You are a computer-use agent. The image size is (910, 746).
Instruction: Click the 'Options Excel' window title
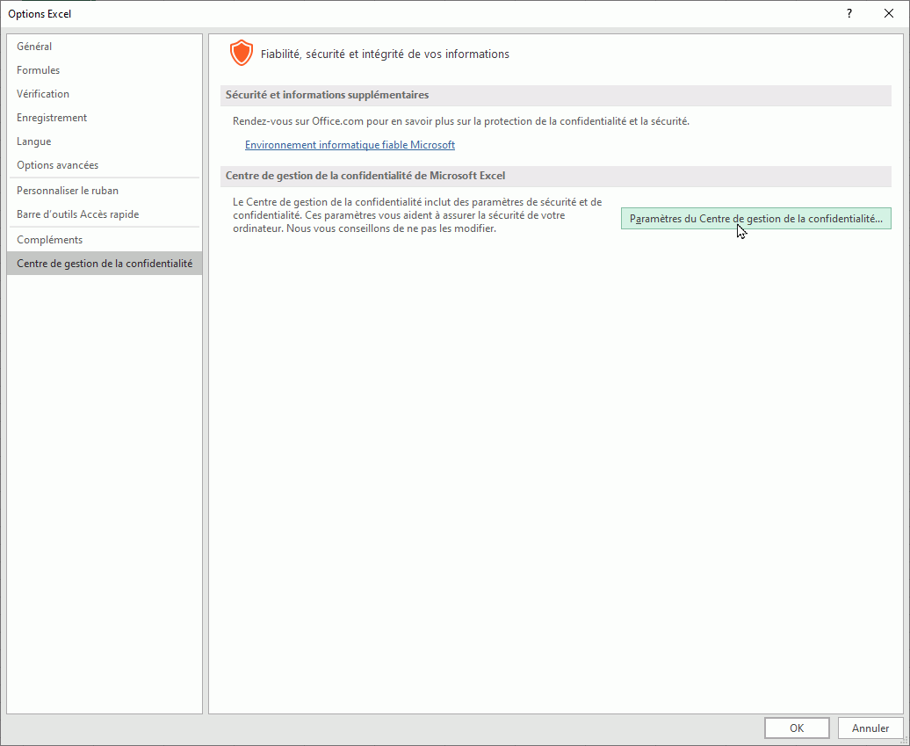click(x=40, y=13)
